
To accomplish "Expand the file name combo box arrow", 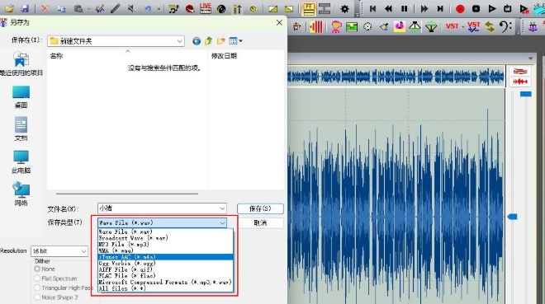I will point(222,208).
